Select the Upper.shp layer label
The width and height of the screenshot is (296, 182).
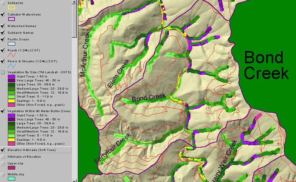point(15,163)
